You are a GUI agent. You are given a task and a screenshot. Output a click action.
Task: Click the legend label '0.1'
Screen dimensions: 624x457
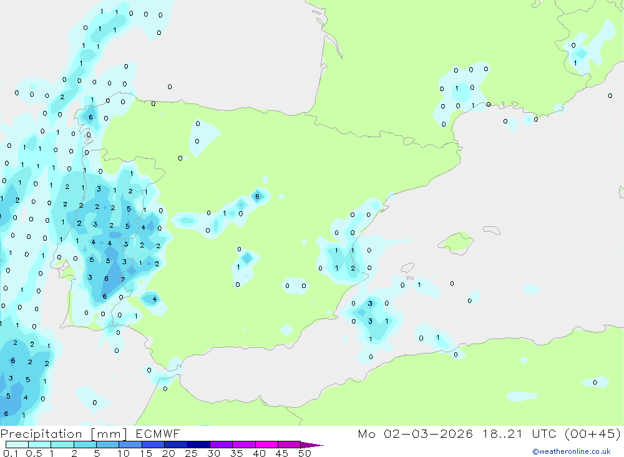coord(11,453)
